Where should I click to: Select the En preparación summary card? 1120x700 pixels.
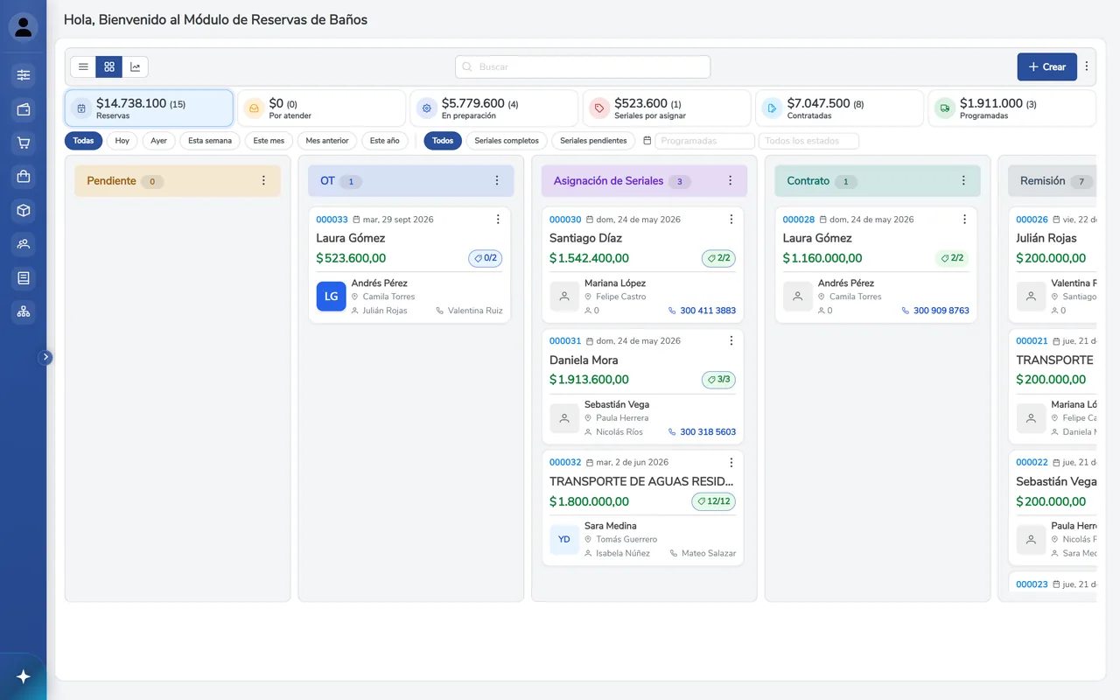click(x=494, y=108)
